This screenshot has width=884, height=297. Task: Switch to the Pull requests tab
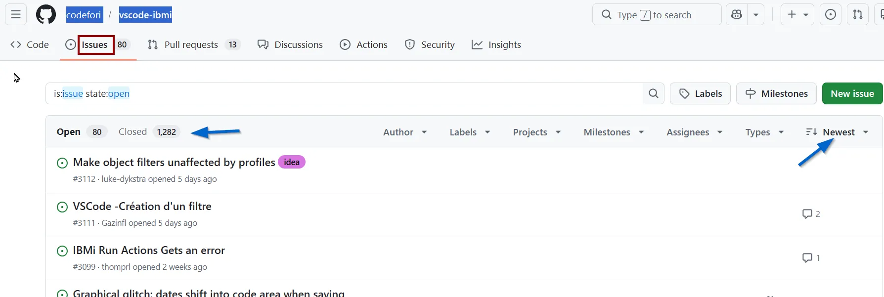click(191, 45)
